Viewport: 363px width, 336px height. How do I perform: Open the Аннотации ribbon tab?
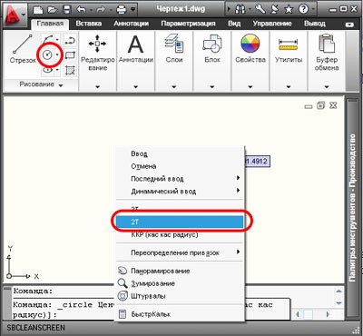[x=132, y=24]
